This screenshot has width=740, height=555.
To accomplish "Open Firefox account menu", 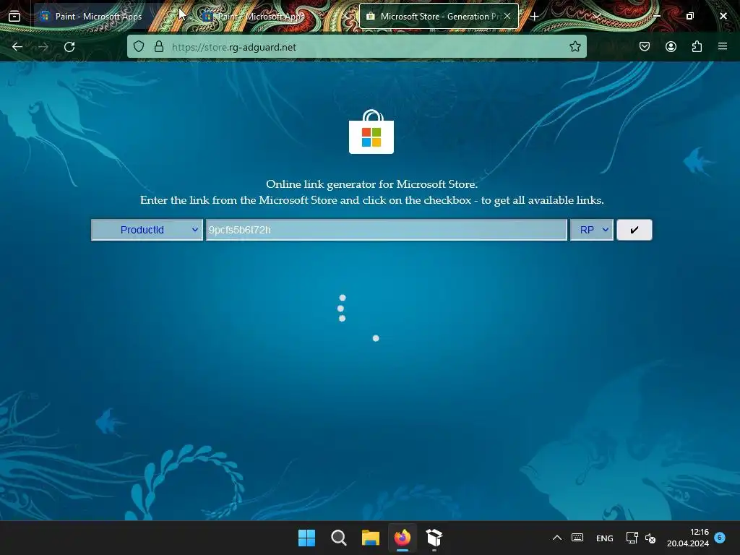I will coord(671,47).
